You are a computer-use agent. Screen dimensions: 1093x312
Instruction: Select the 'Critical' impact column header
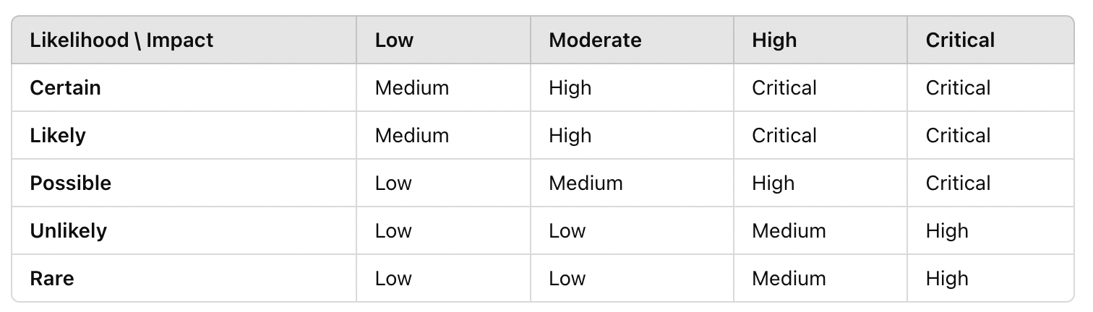960,40
